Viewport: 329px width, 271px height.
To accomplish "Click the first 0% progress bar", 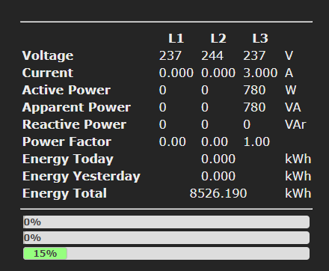I will click(x=166, y=222).
